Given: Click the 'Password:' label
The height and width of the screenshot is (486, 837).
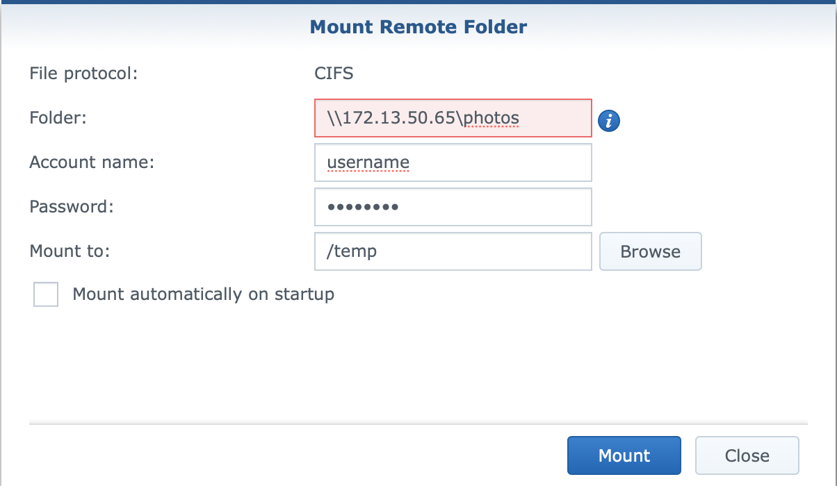Looking at the screenshot, I should click(x=72, y=207).
